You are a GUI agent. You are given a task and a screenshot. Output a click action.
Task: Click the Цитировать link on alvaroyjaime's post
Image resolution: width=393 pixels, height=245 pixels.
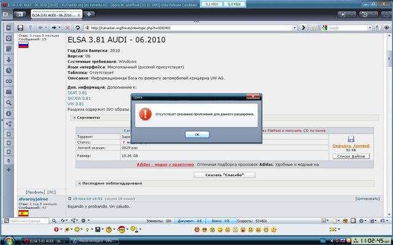click(367, 198)
